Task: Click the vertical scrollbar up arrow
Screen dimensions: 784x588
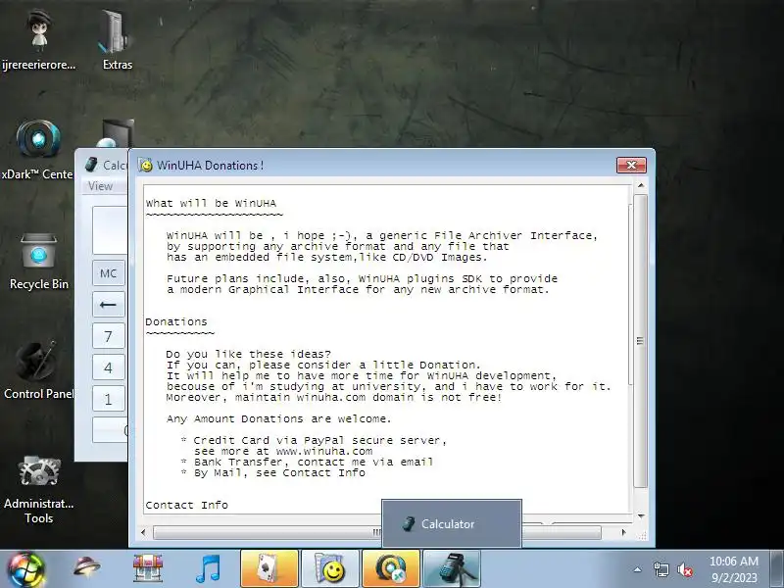Action: click(641, 185)
